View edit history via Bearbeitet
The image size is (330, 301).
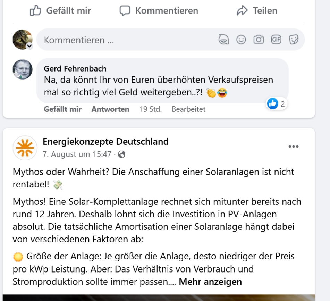(188, 109)
